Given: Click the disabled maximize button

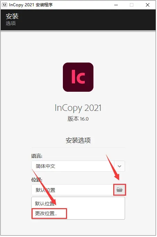Looking at the screenshot, I should coord(132,5).
